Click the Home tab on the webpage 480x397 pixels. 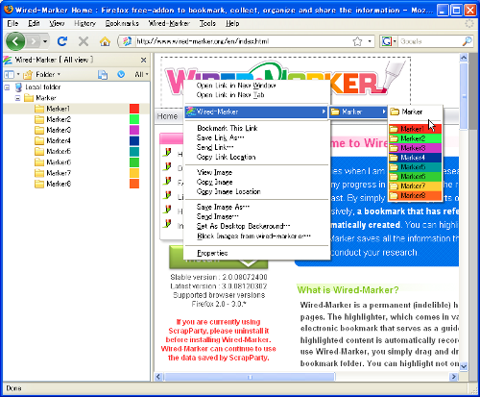point(167,116)
